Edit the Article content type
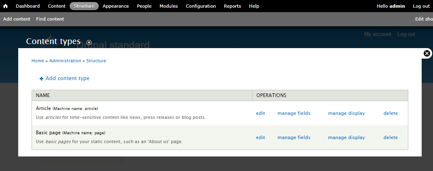The image size is (433, 171). (260, 113)
